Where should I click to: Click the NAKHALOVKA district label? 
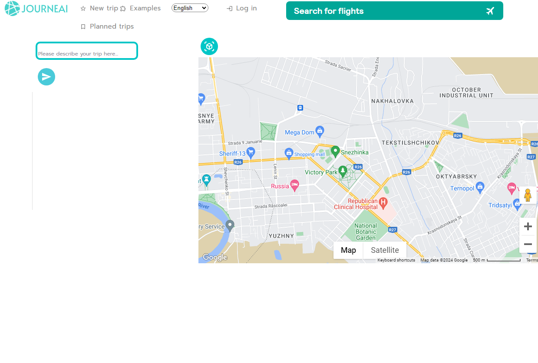click(x=393, y=101)
